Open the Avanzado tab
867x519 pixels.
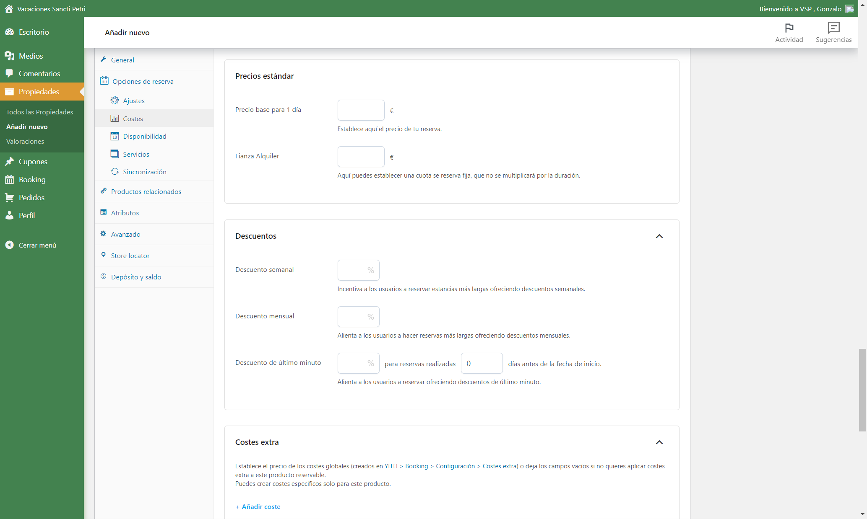(154, 234)
